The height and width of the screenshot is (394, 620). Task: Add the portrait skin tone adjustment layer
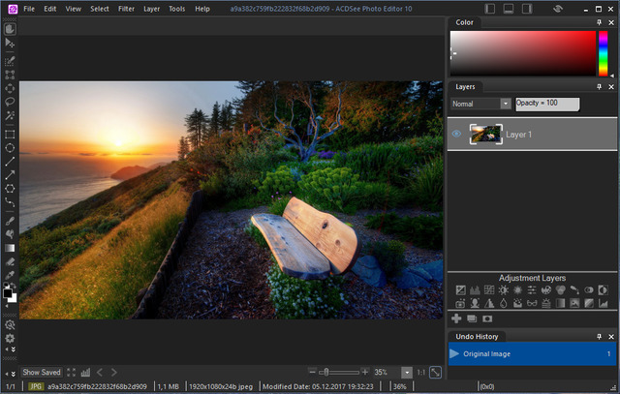point(475,304)
